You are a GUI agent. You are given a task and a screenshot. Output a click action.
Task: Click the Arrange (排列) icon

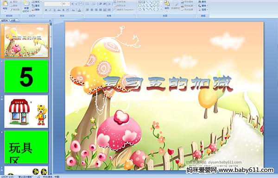(167, 3)
